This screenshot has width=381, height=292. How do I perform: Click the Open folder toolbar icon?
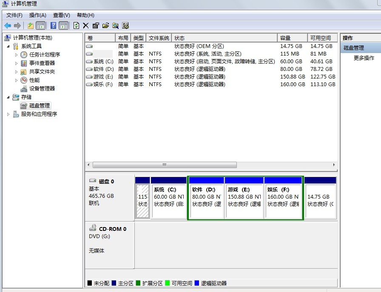105,25
